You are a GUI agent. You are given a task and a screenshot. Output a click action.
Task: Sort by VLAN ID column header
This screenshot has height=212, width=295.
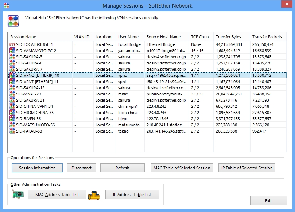click(x=82, y=37)
